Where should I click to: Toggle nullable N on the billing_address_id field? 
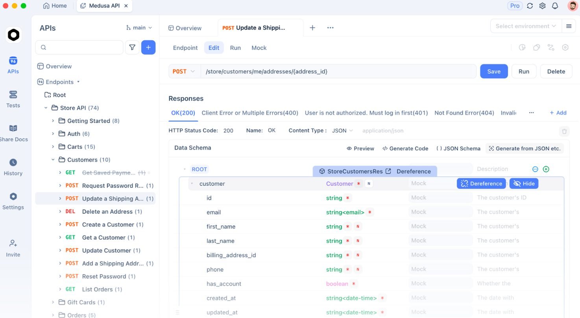358,255
